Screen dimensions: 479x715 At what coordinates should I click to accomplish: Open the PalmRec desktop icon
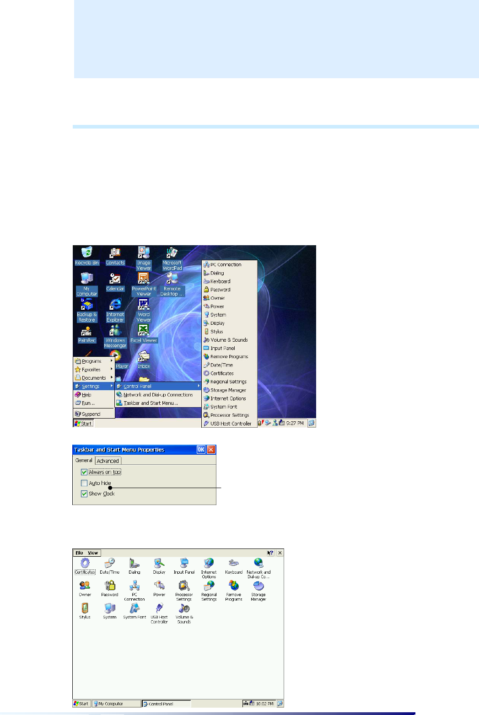(87, 334)
